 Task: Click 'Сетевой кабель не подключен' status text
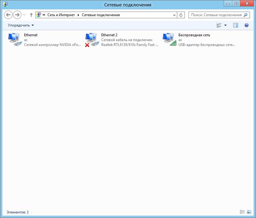tap(127, 40)
